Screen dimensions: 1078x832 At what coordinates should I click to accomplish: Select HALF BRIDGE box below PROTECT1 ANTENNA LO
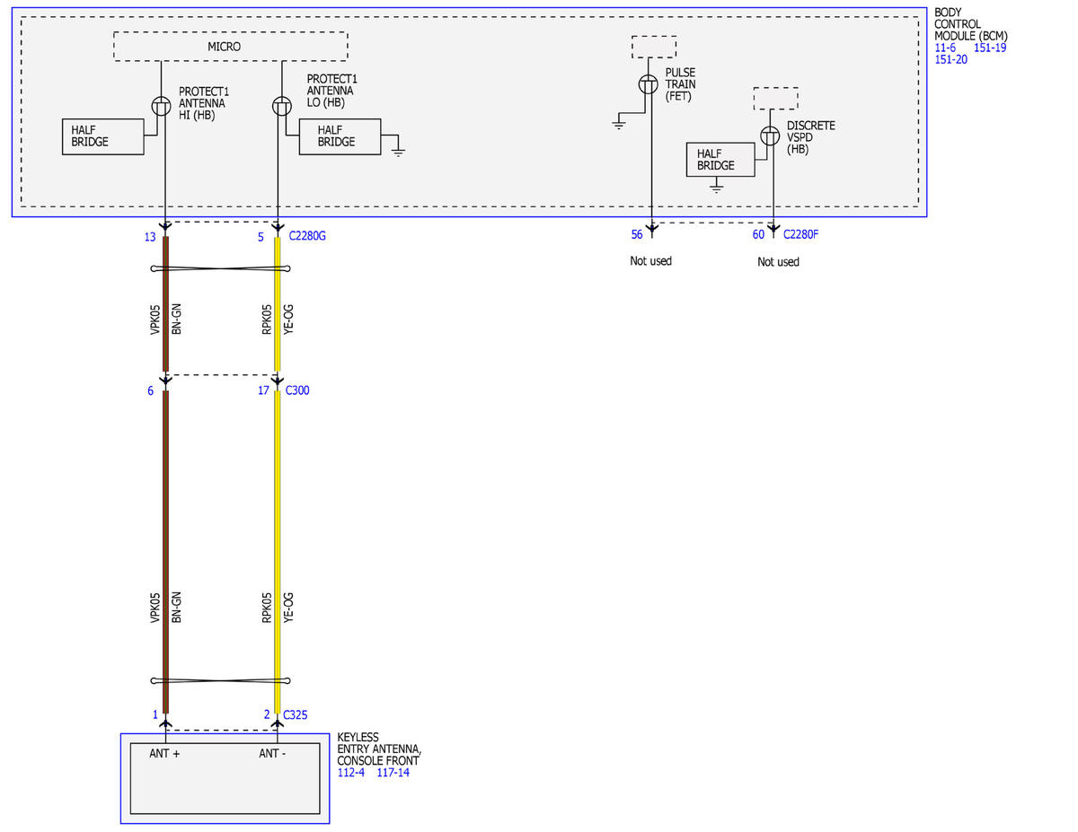(340, 136)
